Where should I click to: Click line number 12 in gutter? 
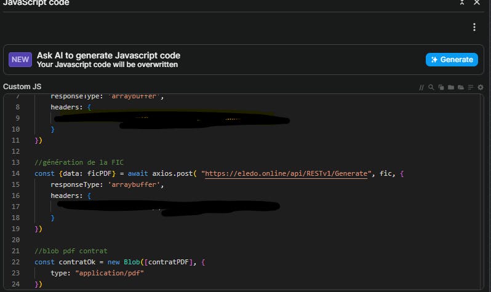15,151
